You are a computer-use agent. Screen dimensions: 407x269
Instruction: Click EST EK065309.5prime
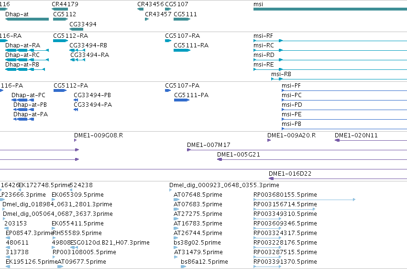coord(53,200)
